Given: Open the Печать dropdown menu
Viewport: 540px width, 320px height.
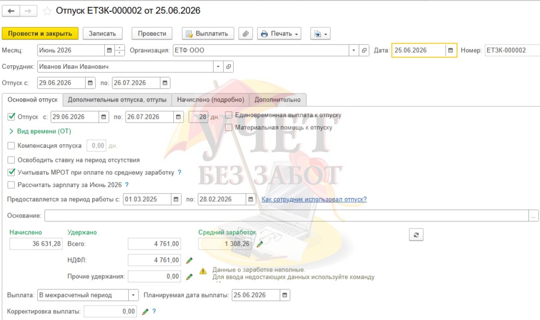Looking at the screenshot, I should (279, 34).
